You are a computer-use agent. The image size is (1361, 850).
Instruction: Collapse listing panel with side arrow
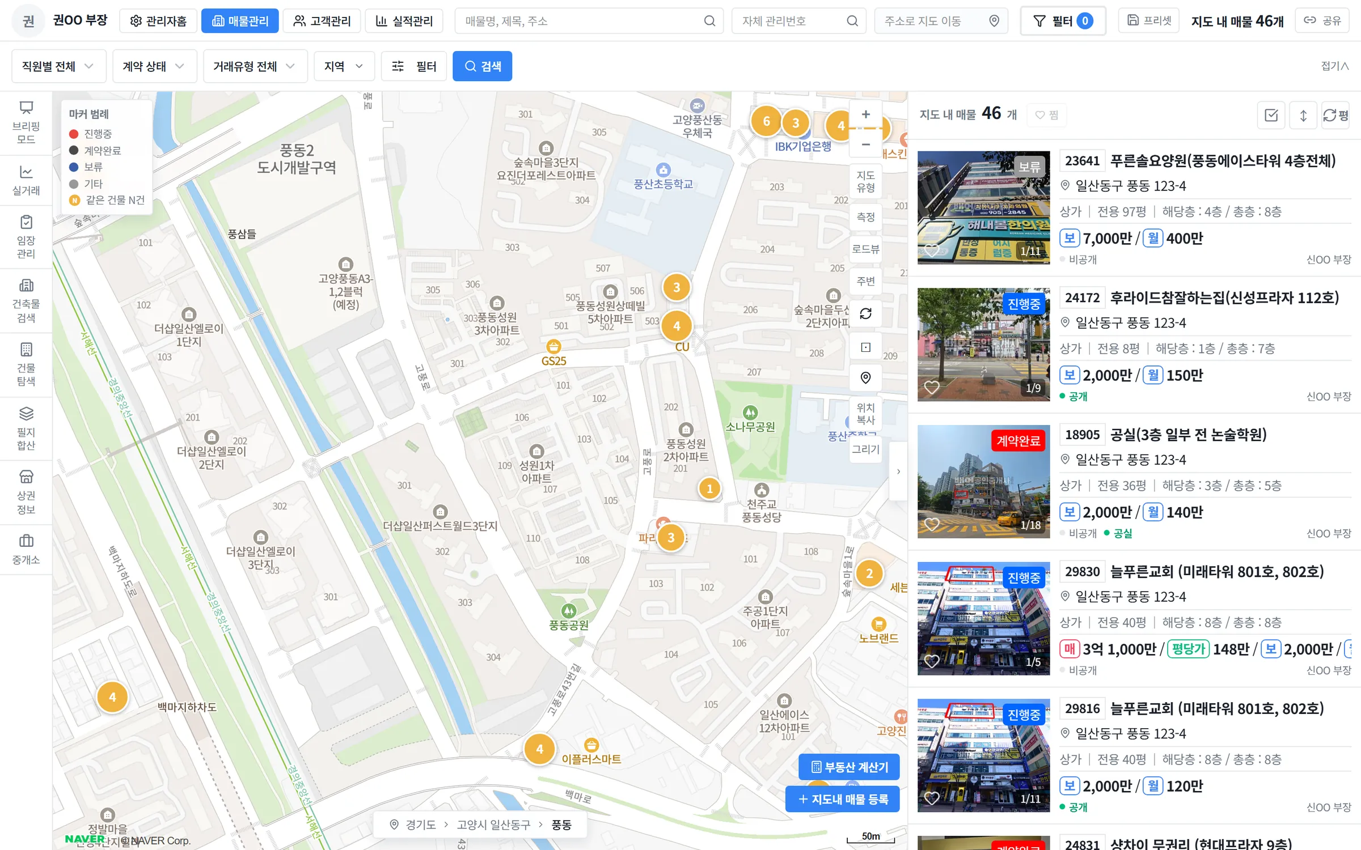tap(898, 471)
